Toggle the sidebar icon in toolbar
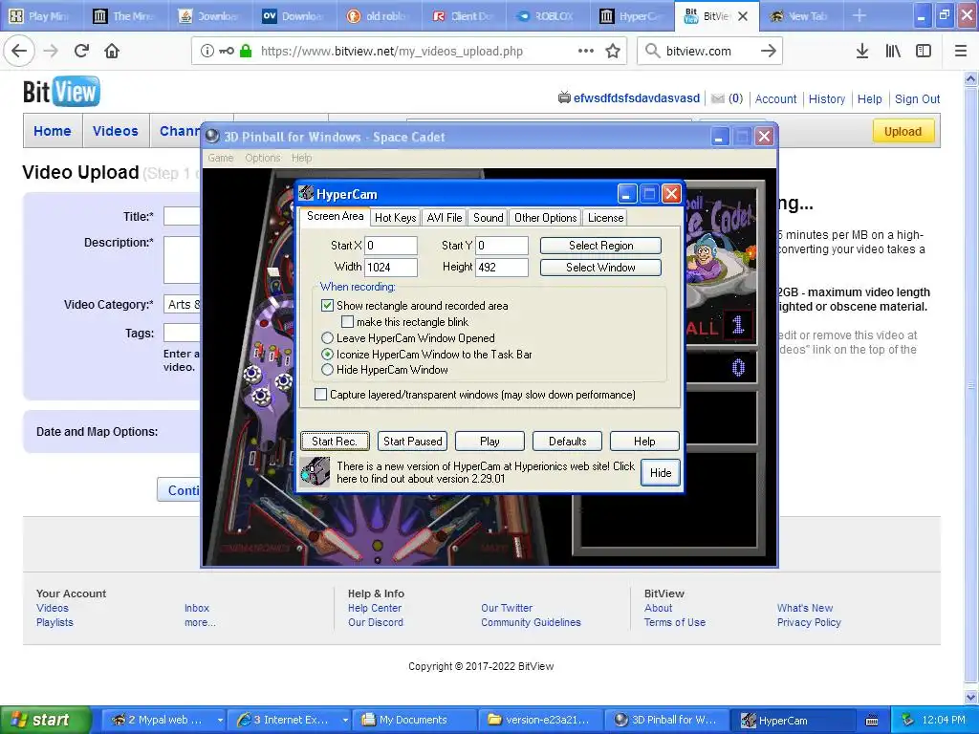Image resolution: width=979 pixels, height=734 pixels. pyautogui.click(x=924, y=51)
